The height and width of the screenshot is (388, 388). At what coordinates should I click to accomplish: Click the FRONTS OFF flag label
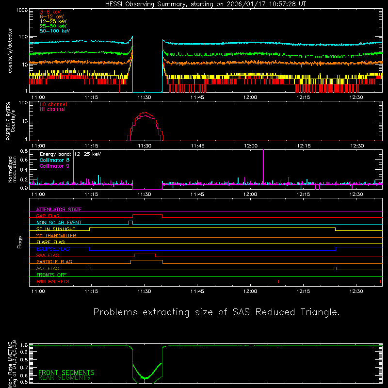tap(51, 275)
